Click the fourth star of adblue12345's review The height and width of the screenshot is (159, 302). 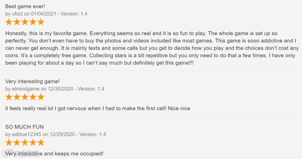pyautogui.click(x=33, y=143)
